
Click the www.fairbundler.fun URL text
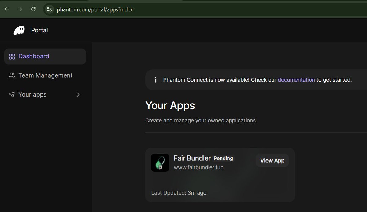198,167
